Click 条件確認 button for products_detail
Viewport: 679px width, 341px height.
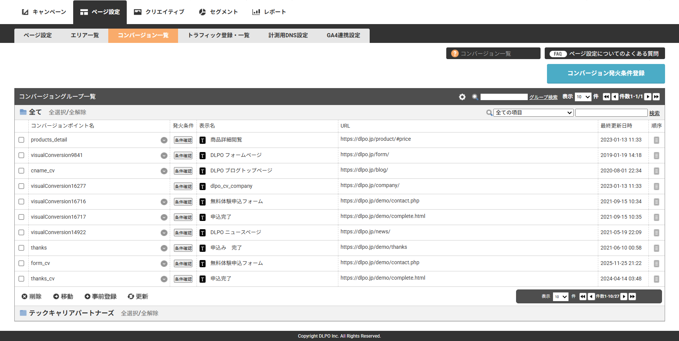(x=183, y=140)
